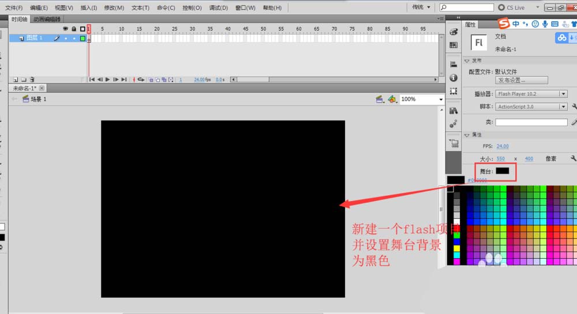Click the New Layer icon below layers
Screen dimensions: 577x314
click(x=16, y=80)
